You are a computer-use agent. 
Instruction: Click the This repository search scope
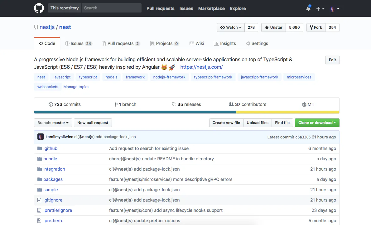click(65, 8)
